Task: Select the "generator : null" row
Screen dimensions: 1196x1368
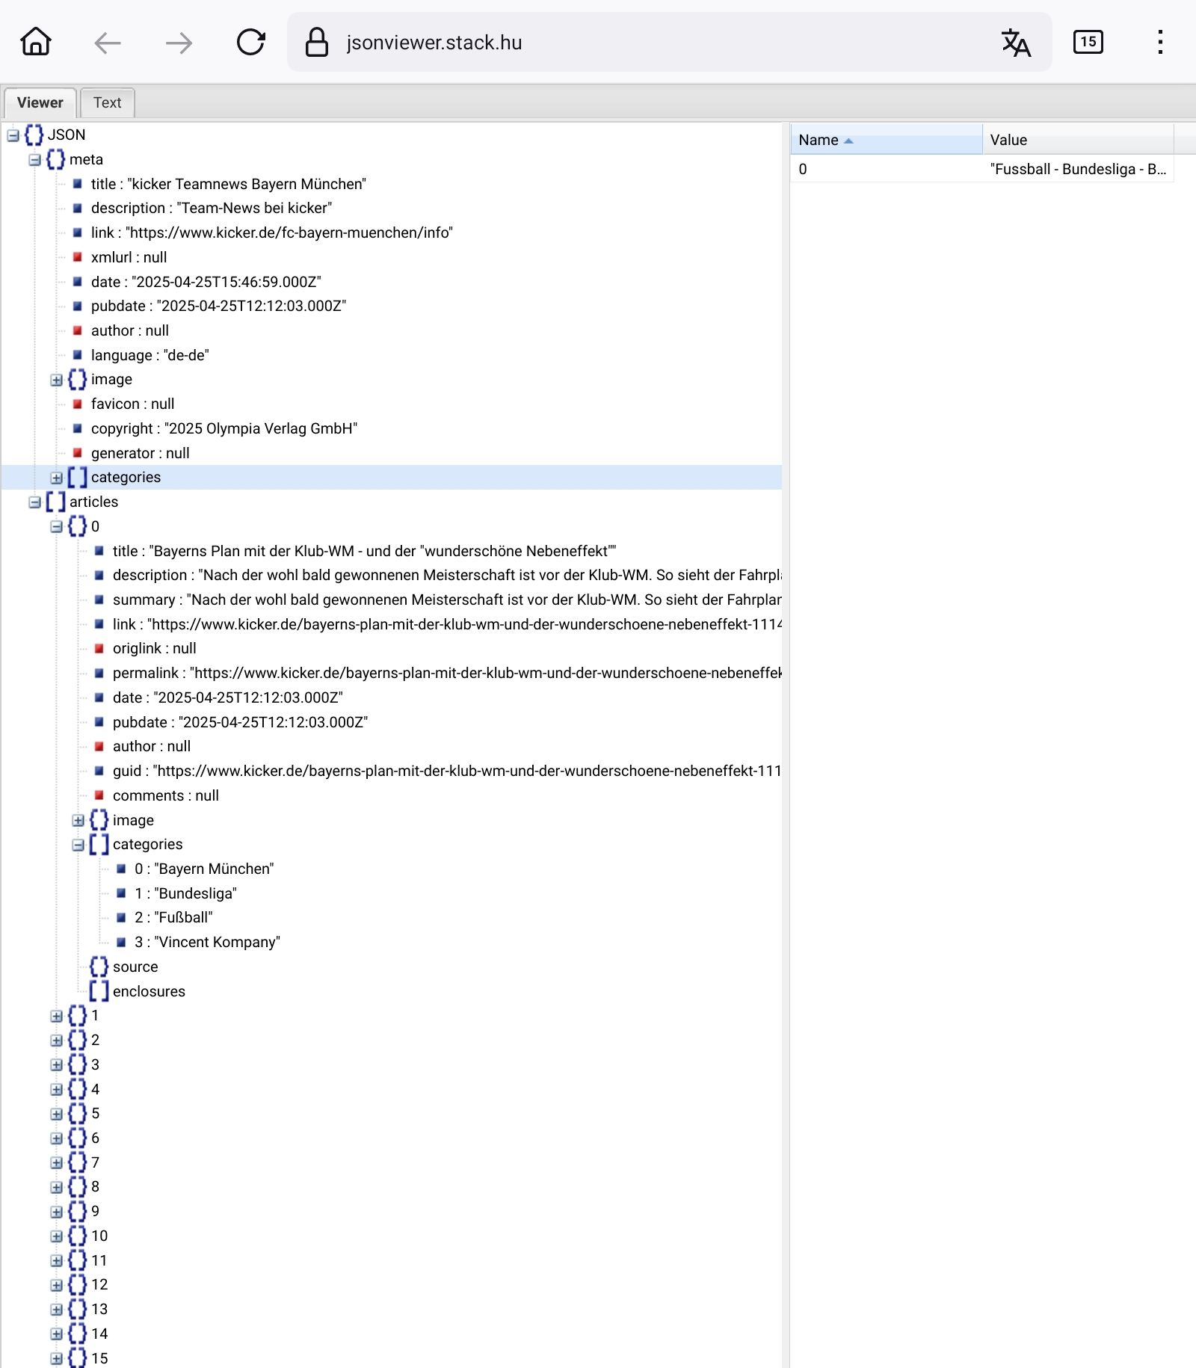Action: pyautogui.click(x=141, y=453)
